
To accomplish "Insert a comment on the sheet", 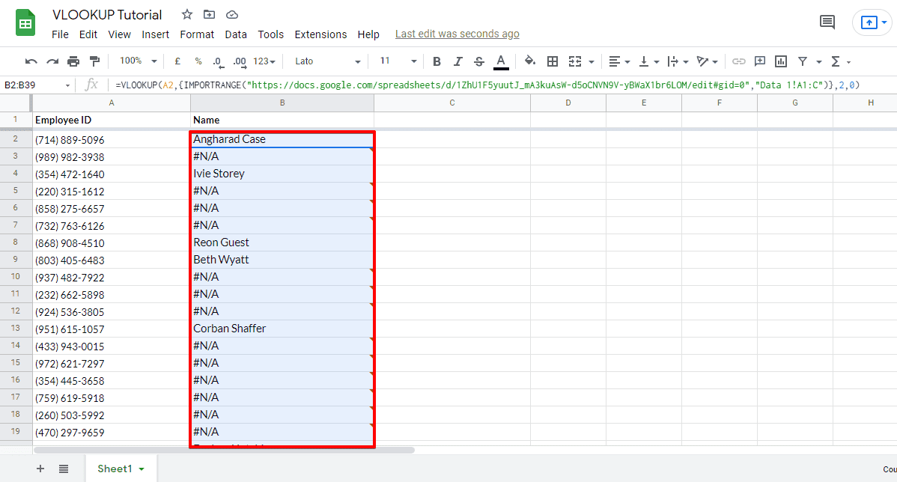I will tap(760, 61).
